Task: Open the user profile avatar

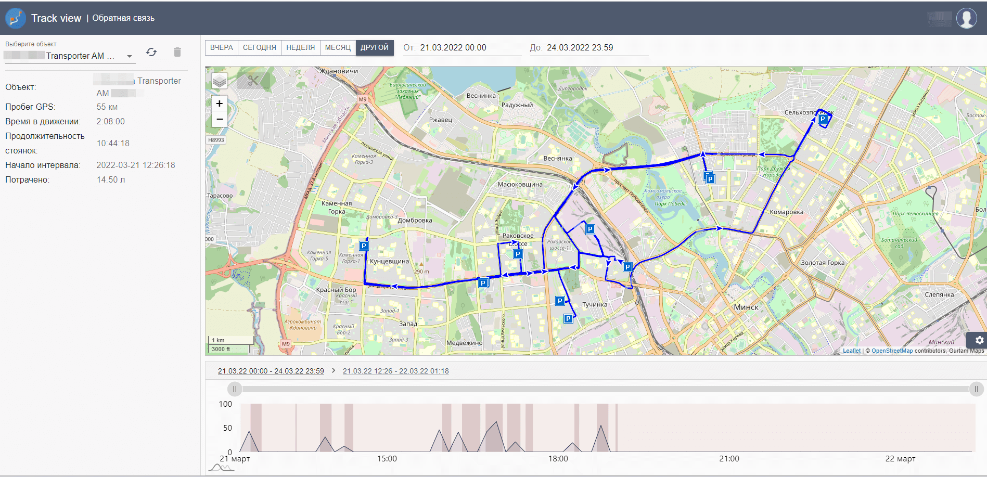Action: click(966, 18)
